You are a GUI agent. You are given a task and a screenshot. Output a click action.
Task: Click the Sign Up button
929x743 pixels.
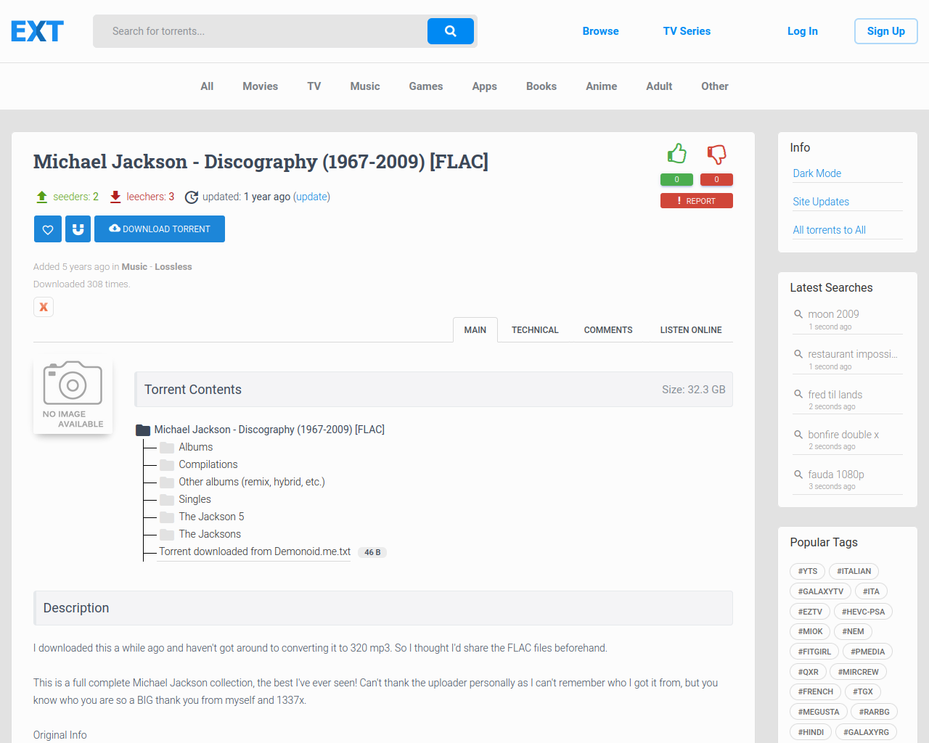[x=886, y=31]
